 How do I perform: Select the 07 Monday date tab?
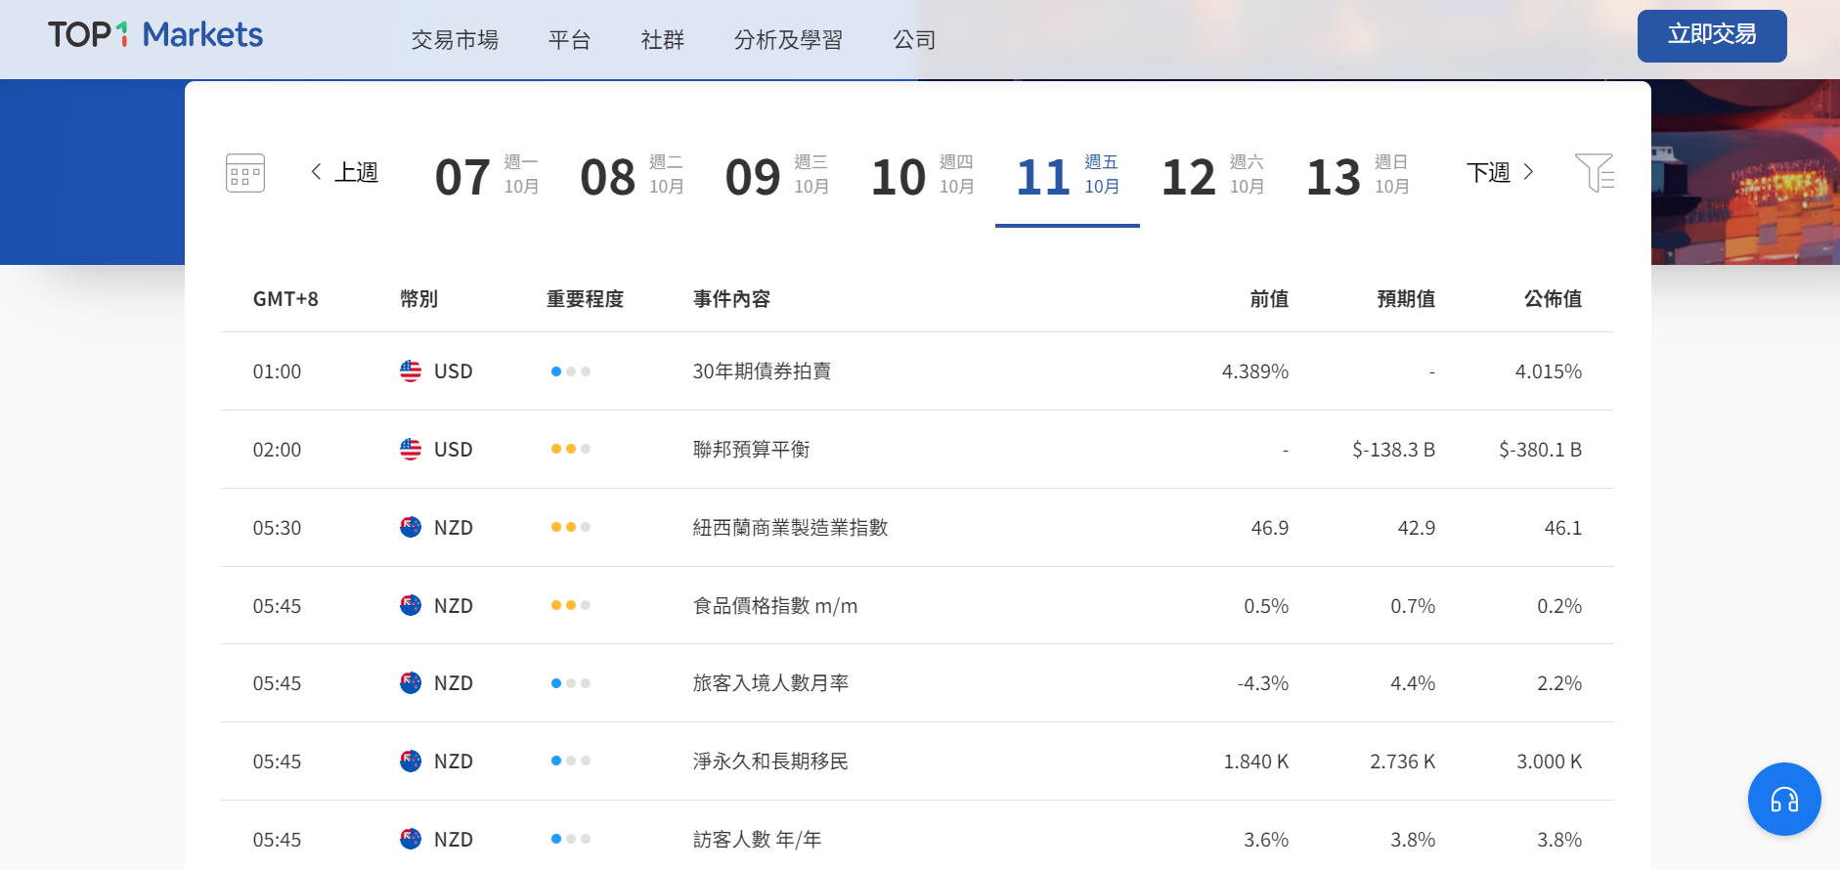coord(487,176)
